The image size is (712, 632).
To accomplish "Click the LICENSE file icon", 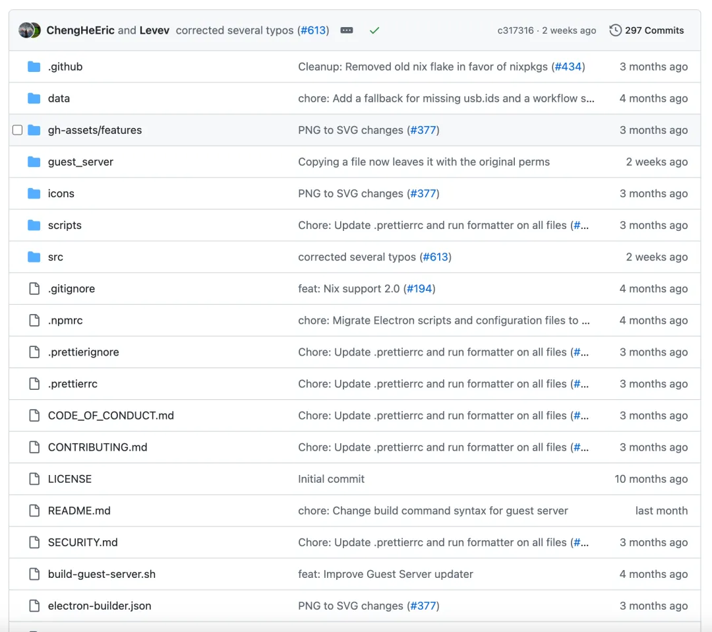I will point(34,479).
